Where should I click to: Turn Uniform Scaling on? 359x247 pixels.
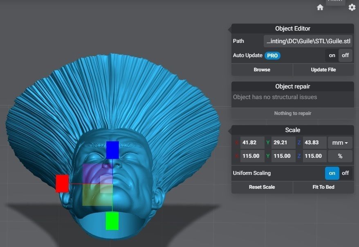[x=332, y=173]
